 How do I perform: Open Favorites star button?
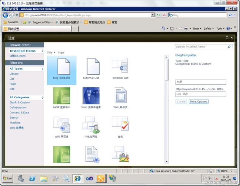tap(11, 22)
